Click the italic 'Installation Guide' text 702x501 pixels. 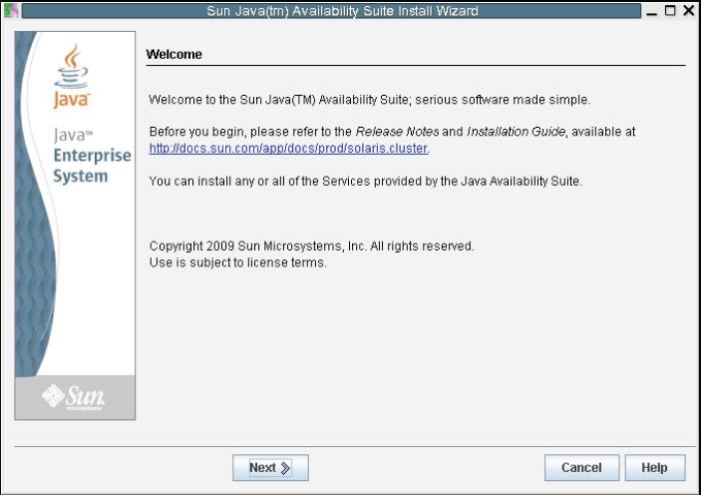(516, 132)
